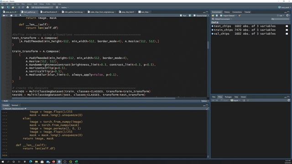This screenshot has width=292, height=164.
Task: Open the Export dropdown in Plots pane
Action: [235, 100]
